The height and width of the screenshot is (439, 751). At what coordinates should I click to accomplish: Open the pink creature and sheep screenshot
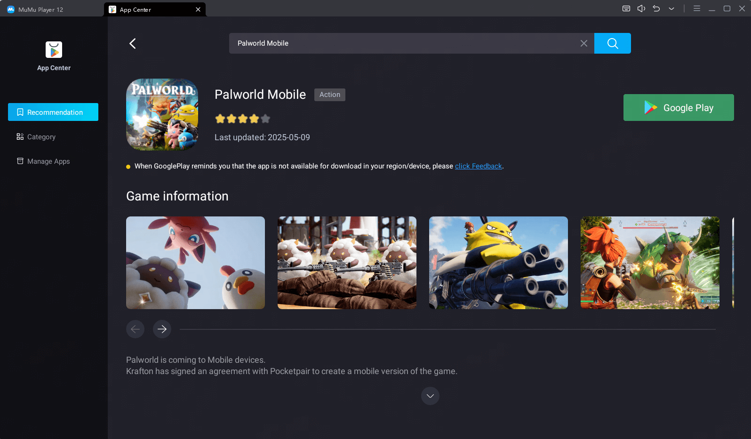[195, 263]
